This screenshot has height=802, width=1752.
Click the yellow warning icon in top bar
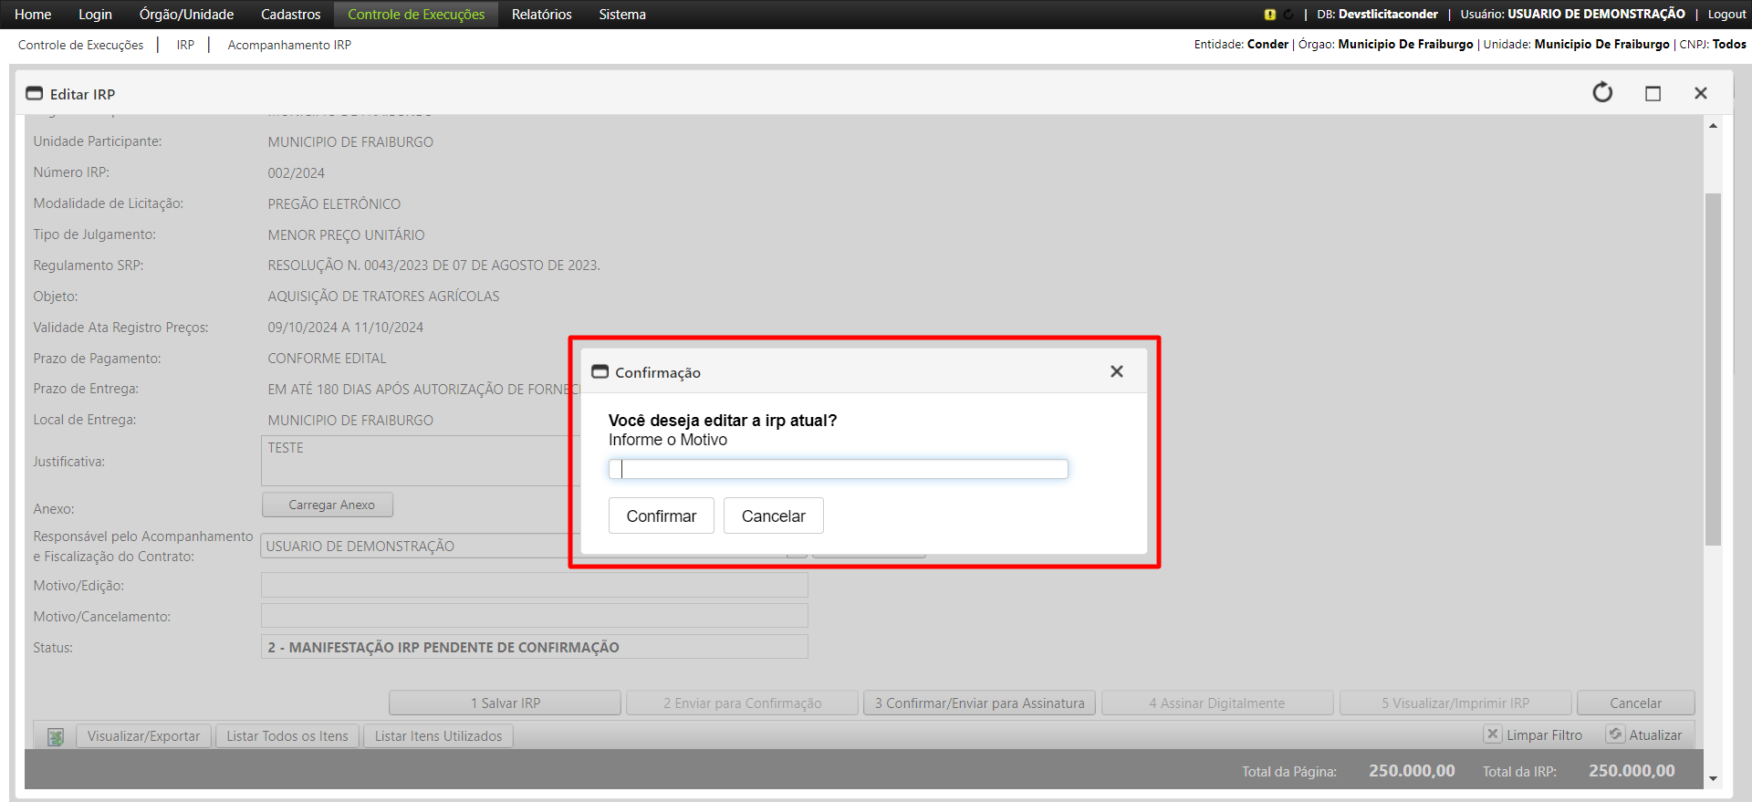[1269, 15]
